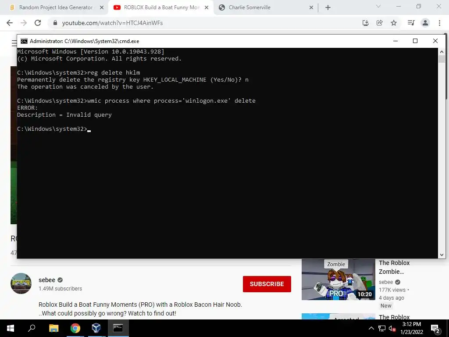The image size is (449, 337).
Task: Open the VirtualBox taskbar icon
Action: coord(96,328)
